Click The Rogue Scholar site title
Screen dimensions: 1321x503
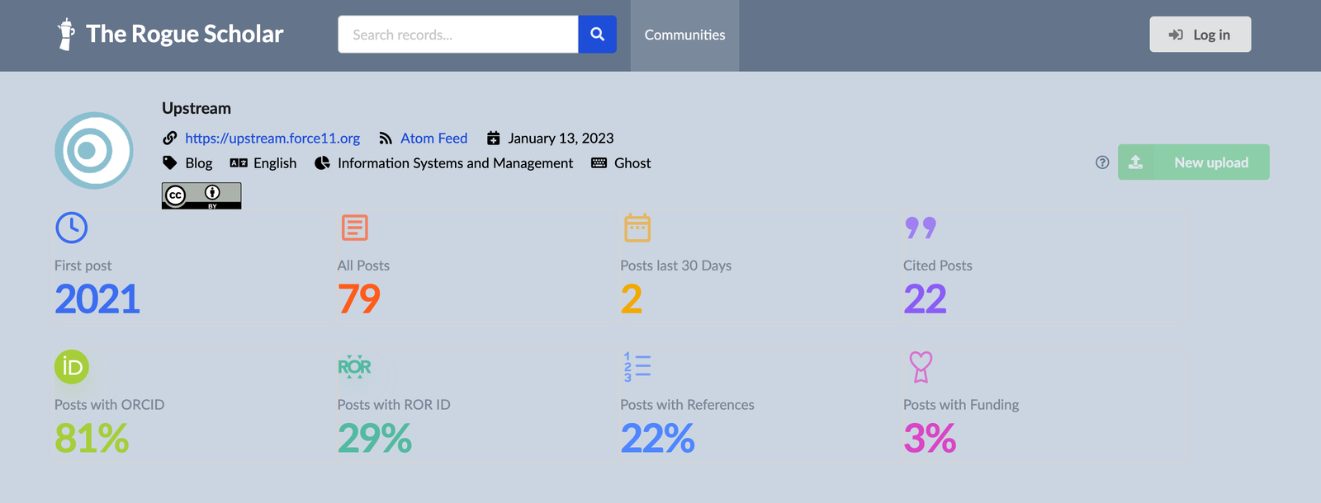[184, 34]
